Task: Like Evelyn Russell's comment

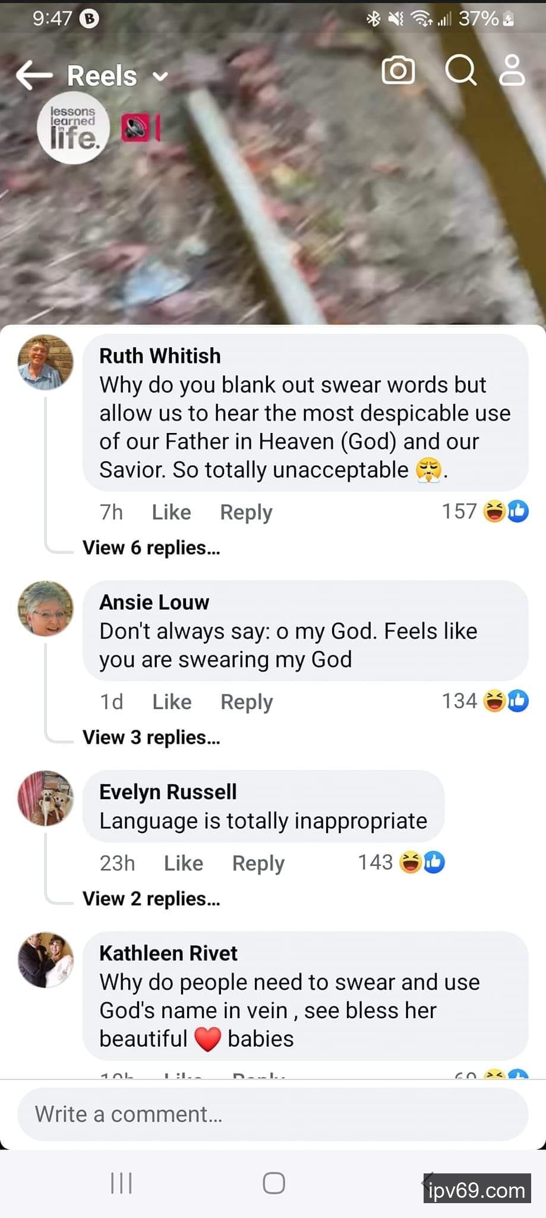Action: point(183,863)
